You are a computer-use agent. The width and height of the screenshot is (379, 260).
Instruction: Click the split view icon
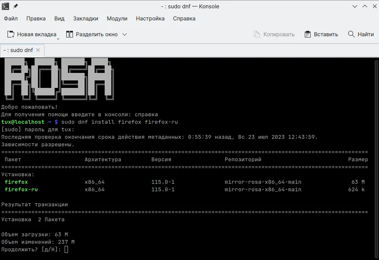[69, 34]
